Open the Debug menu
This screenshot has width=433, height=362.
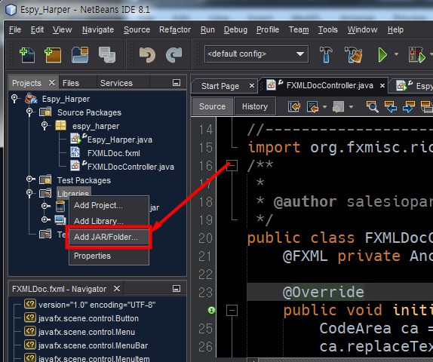click(235, 29)
